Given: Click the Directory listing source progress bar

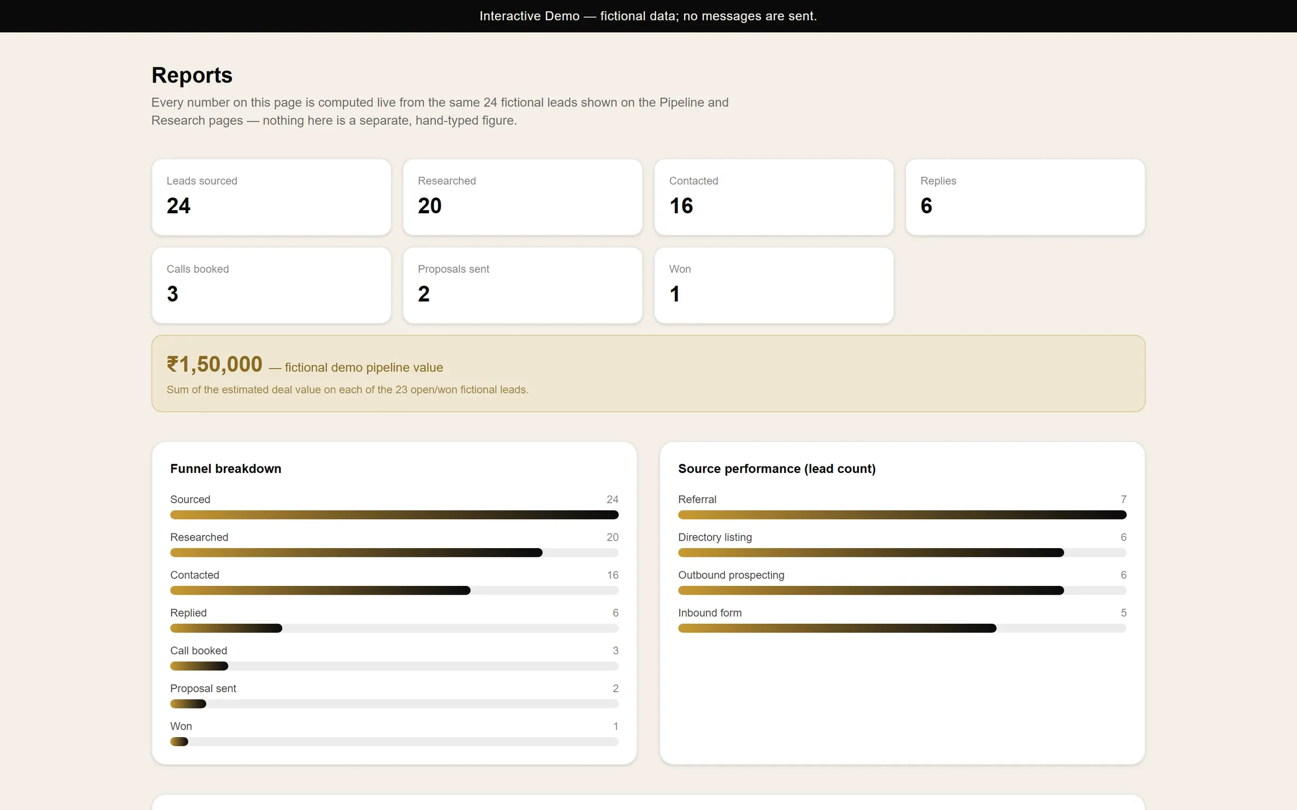Looking at the screenshot, I should (902, 553).
